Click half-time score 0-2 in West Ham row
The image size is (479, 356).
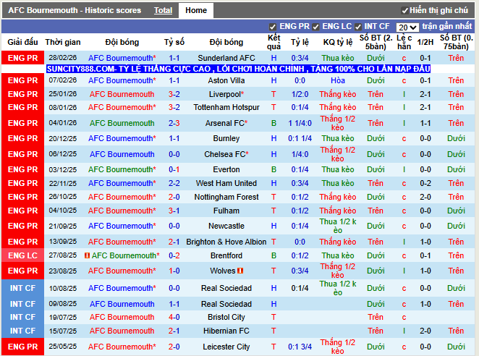(x=425, y=183)
